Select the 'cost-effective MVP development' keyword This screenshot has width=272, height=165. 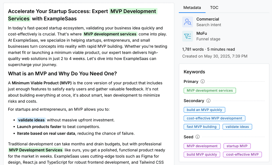click(214, 118)
